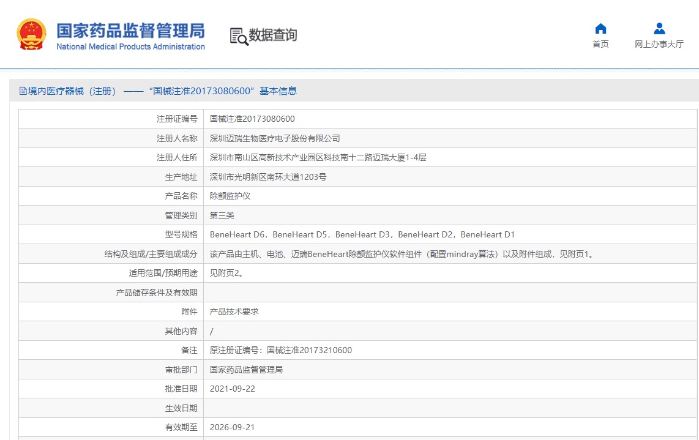Screen dimensions: 699x440
Task: Click the National Medical Products Administration subtitle
Action: [x=130, y=47]
